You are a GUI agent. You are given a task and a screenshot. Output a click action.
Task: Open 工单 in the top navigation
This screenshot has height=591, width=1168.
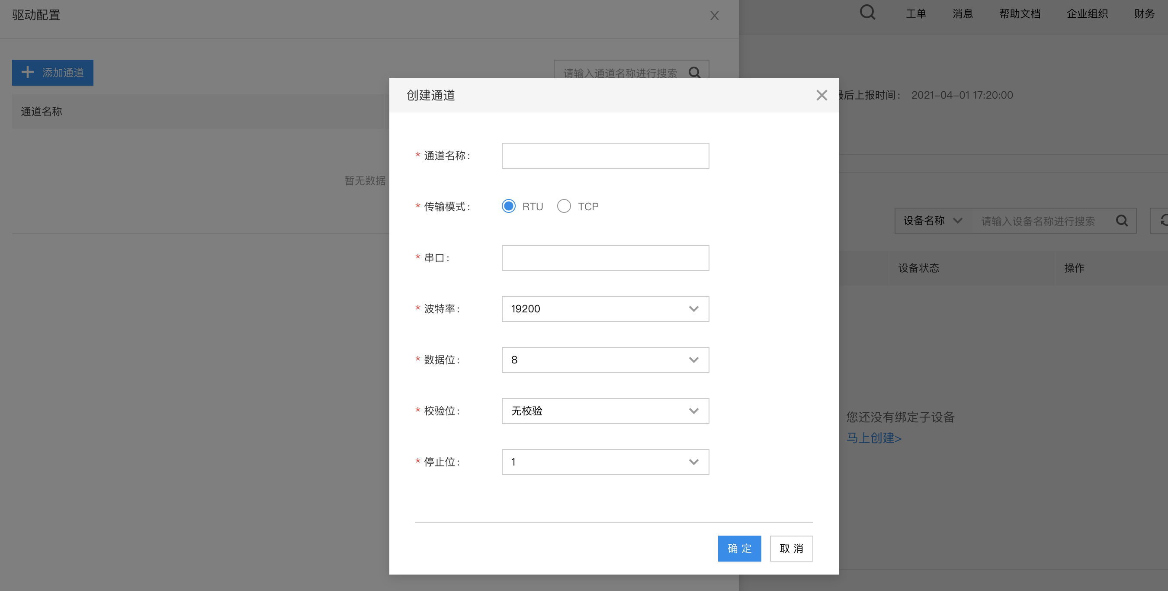916,13
